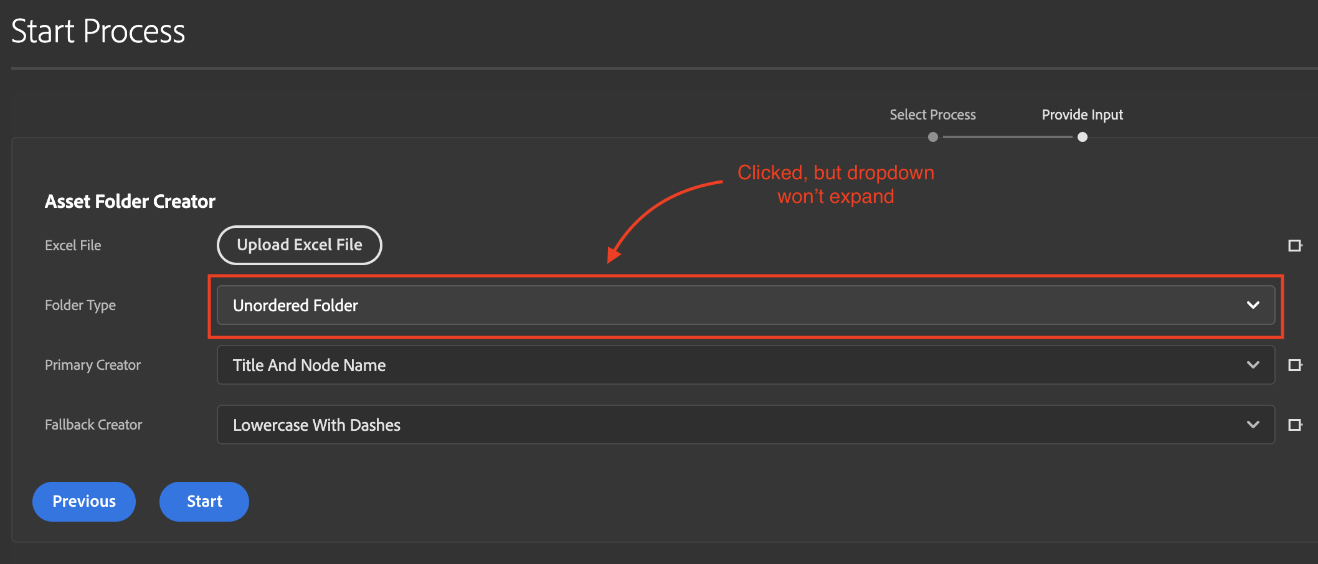Click the chevron icon on the Primary Creator field
Viewport: 1318px width, 564px height.
coord(1253,365)
